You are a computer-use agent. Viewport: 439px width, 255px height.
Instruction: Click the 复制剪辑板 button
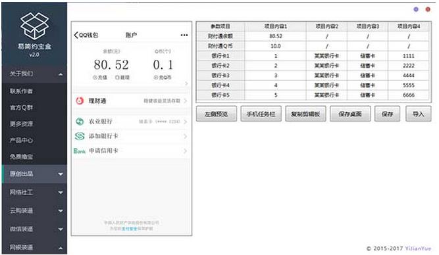pos(305,114)
